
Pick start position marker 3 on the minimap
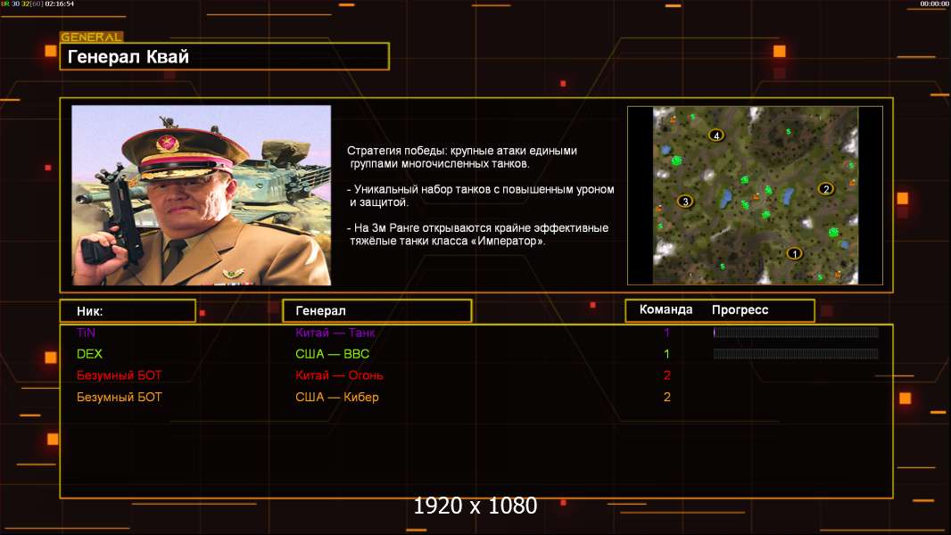(684, 202)
